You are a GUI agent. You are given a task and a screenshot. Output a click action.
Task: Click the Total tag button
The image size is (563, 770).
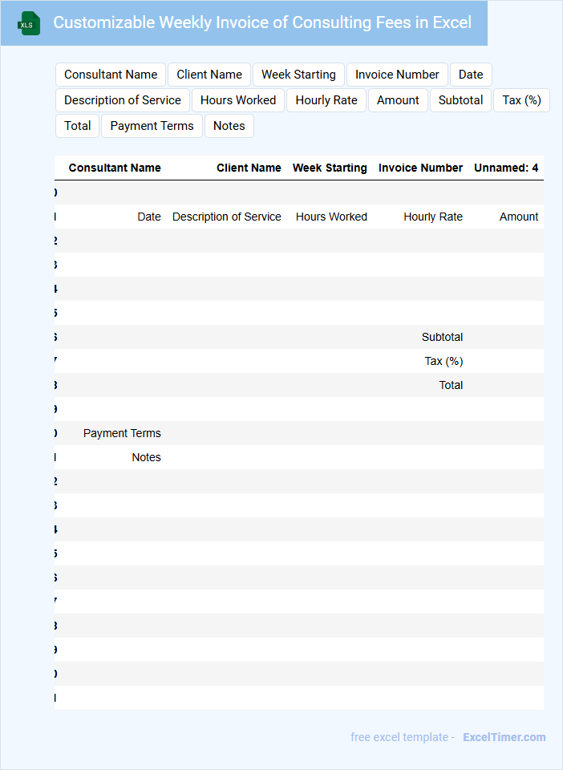click(x=78, y=126)
